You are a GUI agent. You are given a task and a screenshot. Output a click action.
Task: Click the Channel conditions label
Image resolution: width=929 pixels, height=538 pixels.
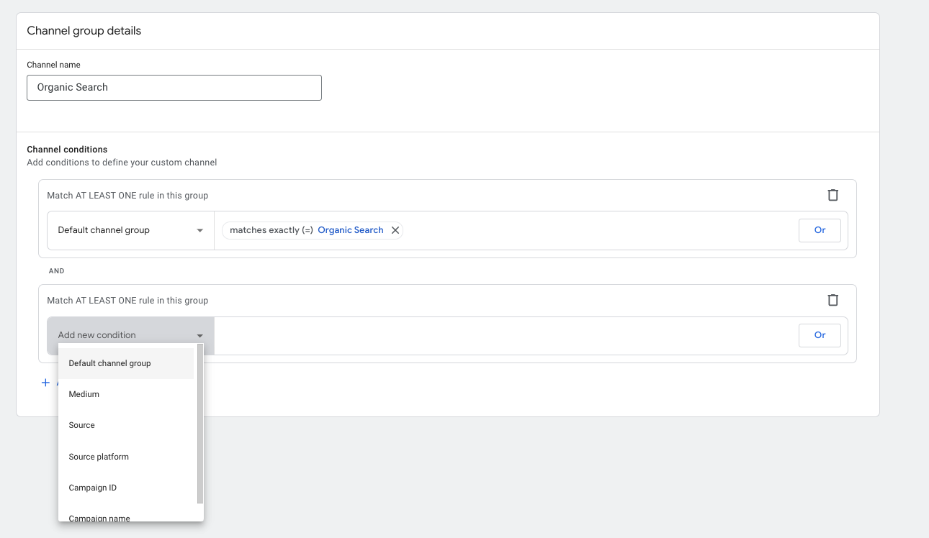pos(67,150)
